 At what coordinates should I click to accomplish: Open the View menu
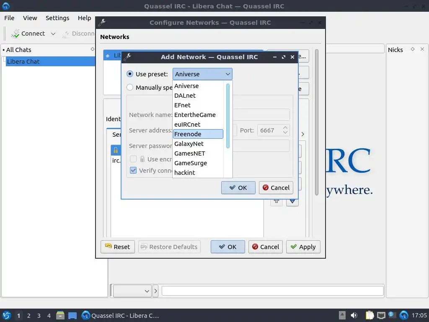click(x=30, y=18)
